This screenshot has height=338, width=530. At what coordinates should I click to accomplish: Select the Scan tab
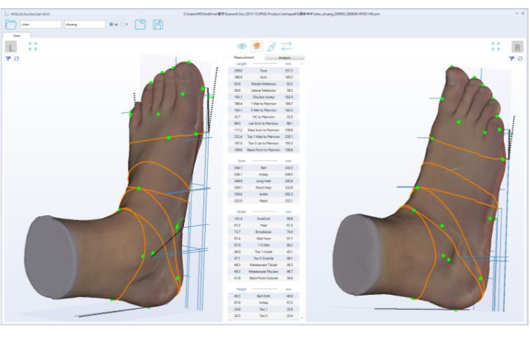click(x=16, y=35)
